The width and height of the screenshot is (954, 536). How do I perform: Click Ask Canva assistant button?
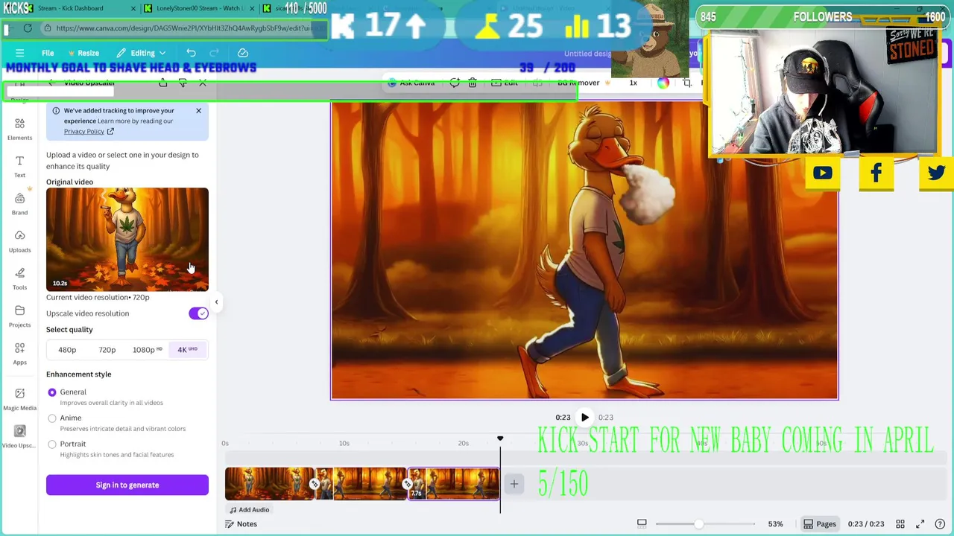coord(411,83)
